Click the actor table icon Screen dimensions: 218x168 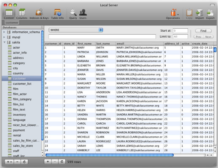click(x=10, y=47)
